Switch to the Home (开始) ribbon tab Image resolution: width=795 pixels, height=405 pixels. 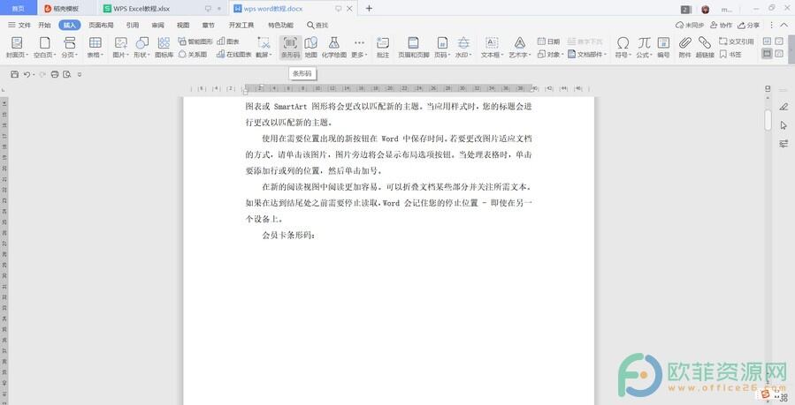(44, 25)
